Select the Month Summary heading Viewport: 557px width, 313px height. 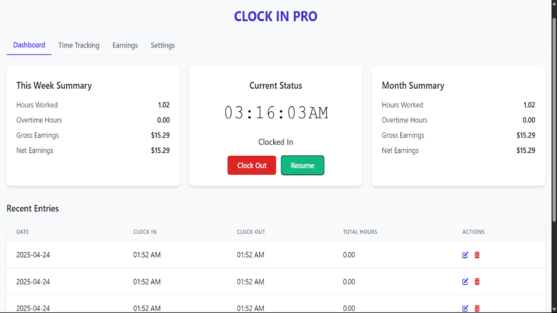coord(413,86)
